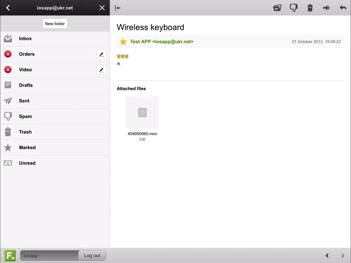Delete the Orders folder with red X
The width and height of the screenshot is (351, 263).
8,54
